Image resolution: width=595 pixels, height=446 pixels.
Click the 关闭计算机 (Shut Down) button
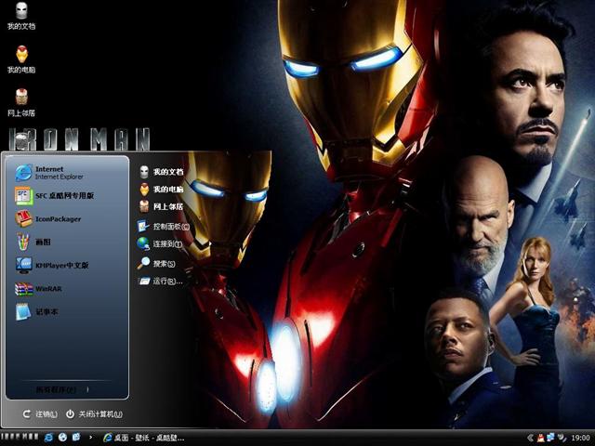coord(94,413)
